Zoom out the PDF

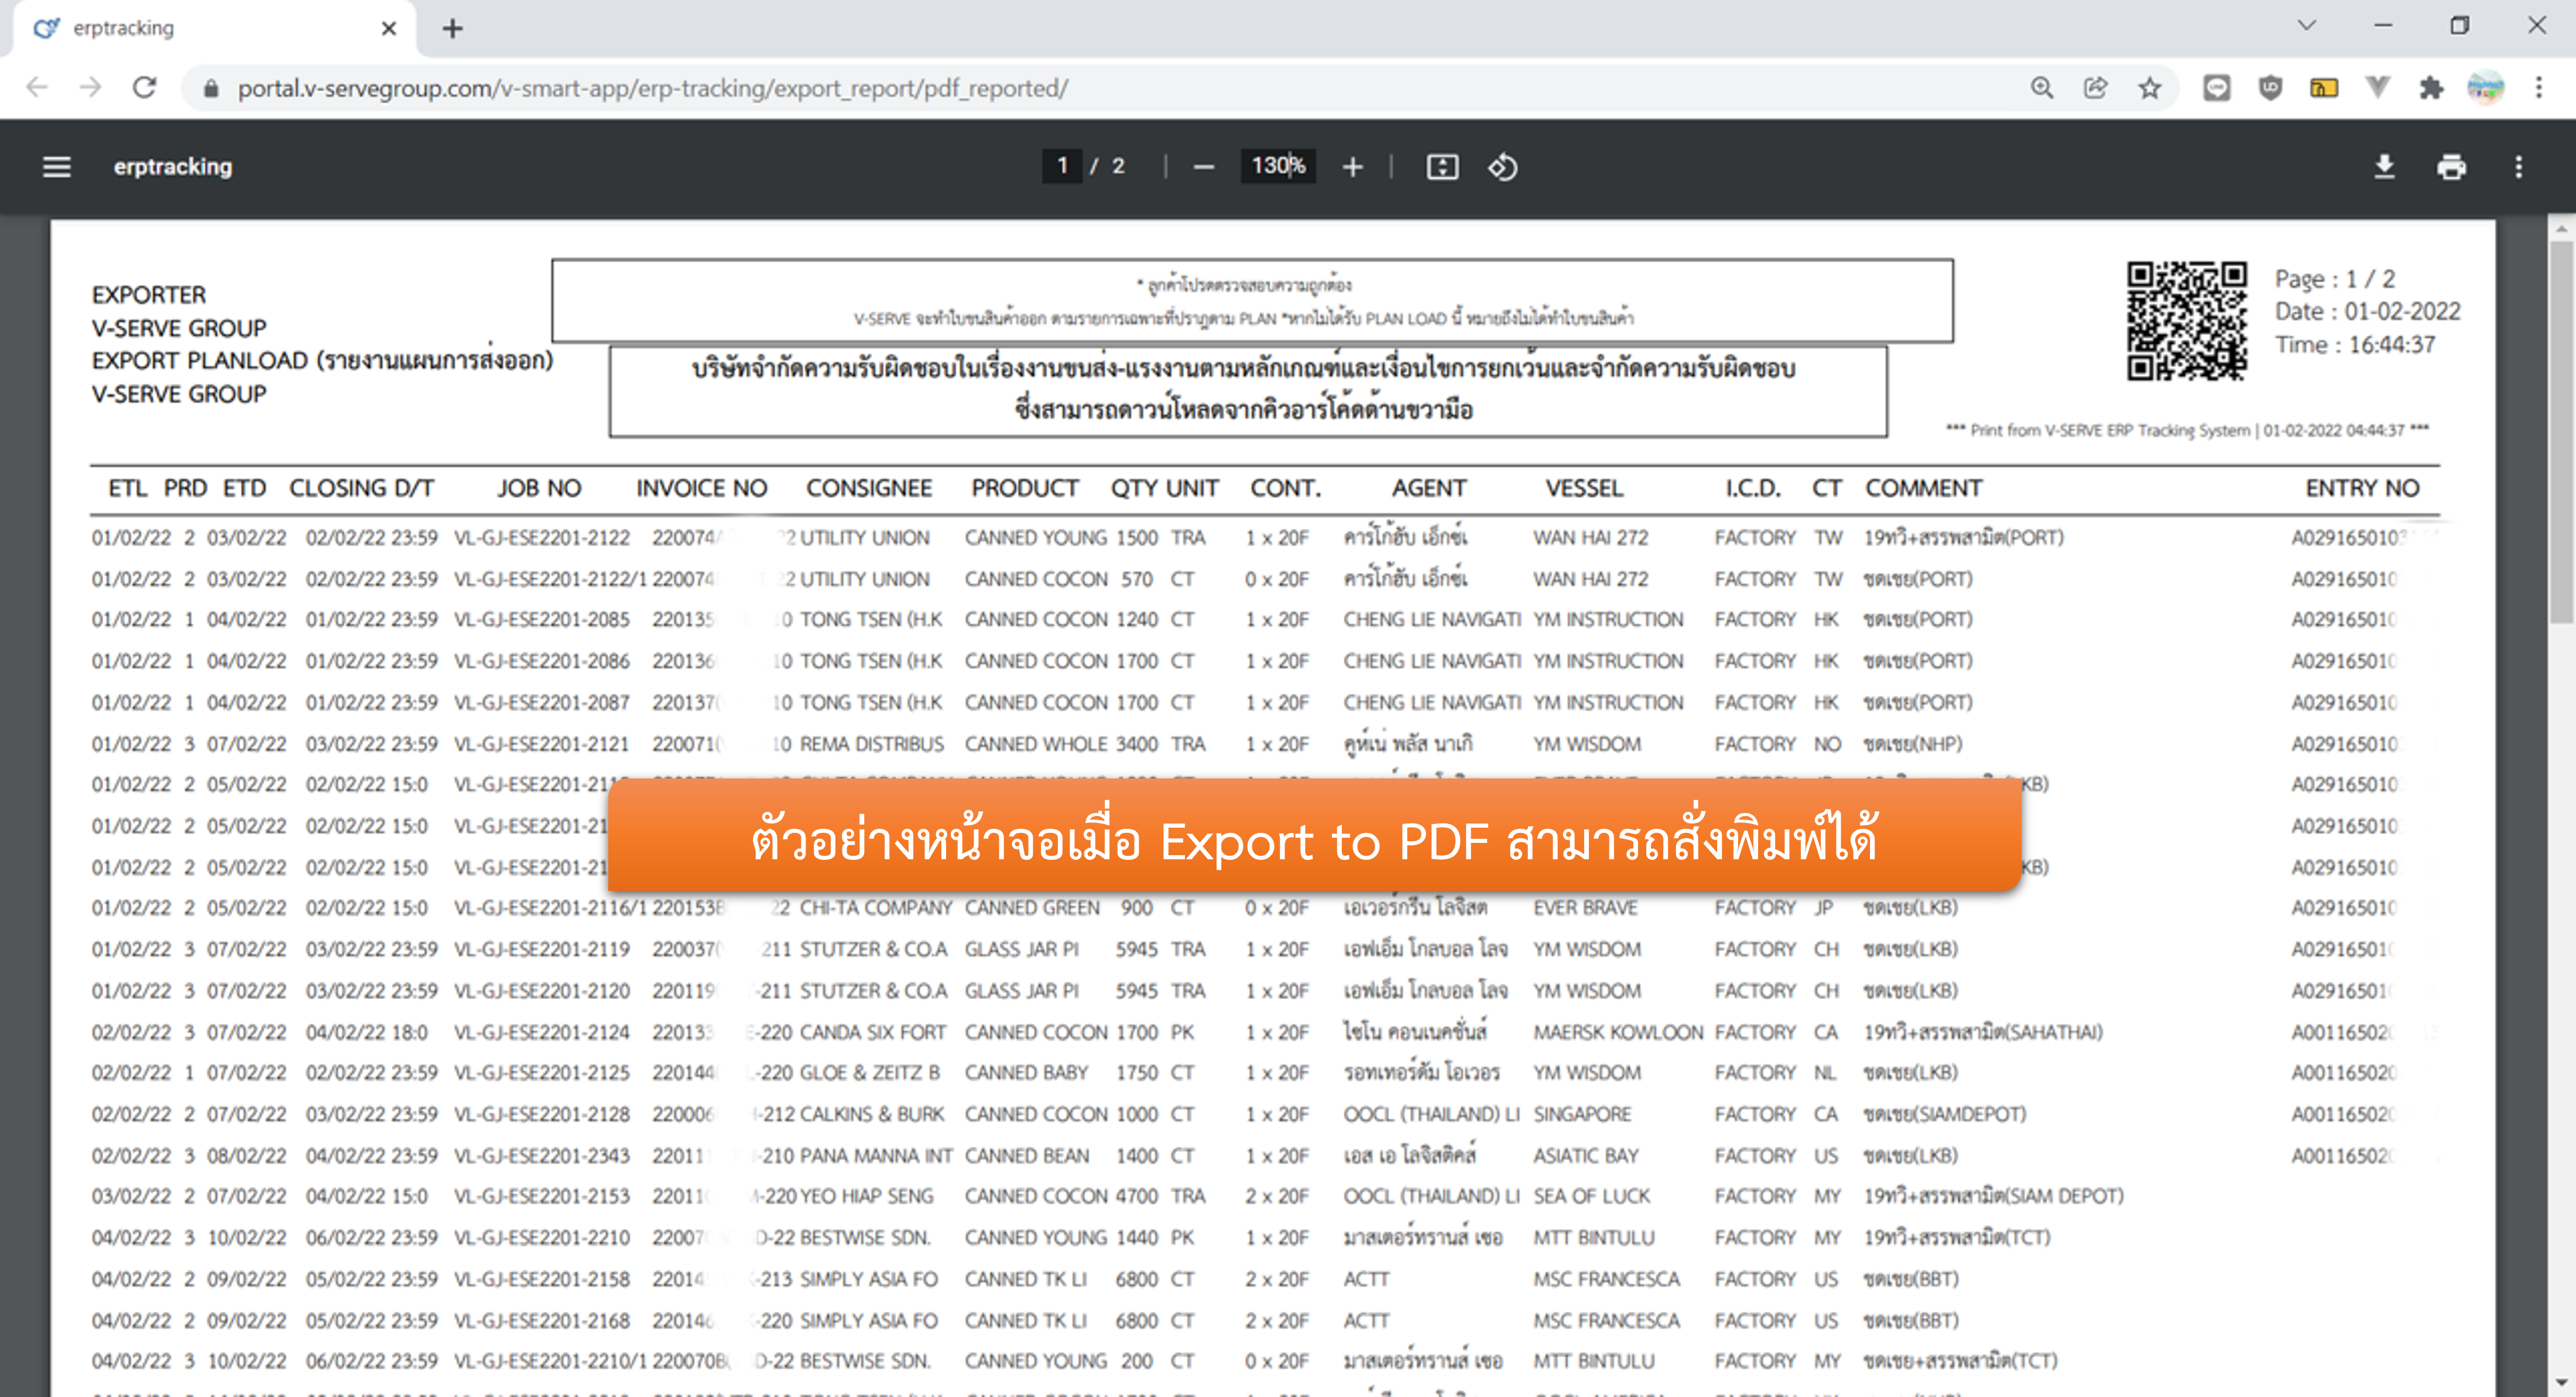(1203, 167)
